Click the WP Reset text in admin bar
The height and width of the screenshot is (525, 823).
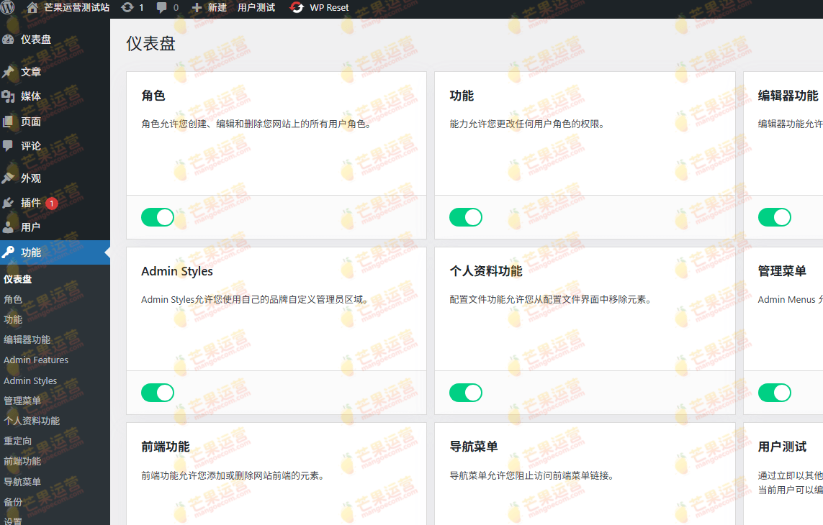point(329,8)
